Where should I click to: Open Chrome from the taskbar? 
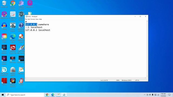click(47, 95)
